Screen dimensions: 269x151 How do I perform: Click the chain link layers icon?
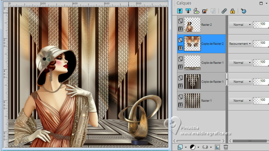[224, 11]
